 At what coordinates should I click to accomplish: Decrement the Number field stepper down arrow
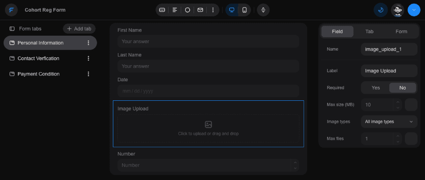295,168
